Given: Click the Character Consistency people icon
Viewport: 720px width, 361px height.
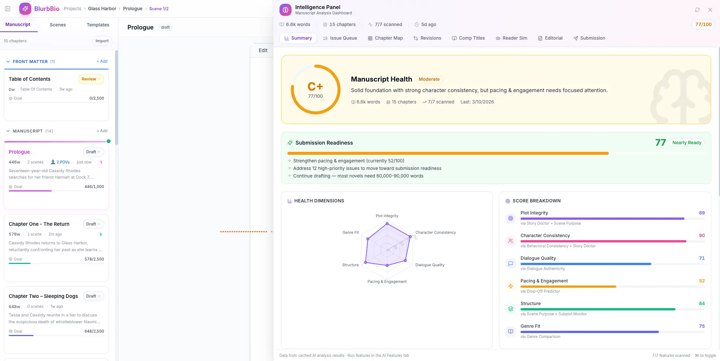Looking at the screenshot, I should pos(511,241).
